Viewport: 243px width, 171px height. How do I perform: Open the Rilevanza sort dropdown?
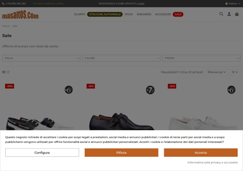[x=217, y=72]
